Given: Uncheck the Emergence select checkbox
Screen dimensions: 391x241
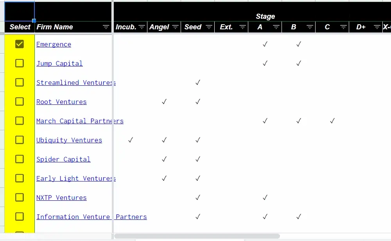Looking at the screenshot, I should tap(20, 44).
